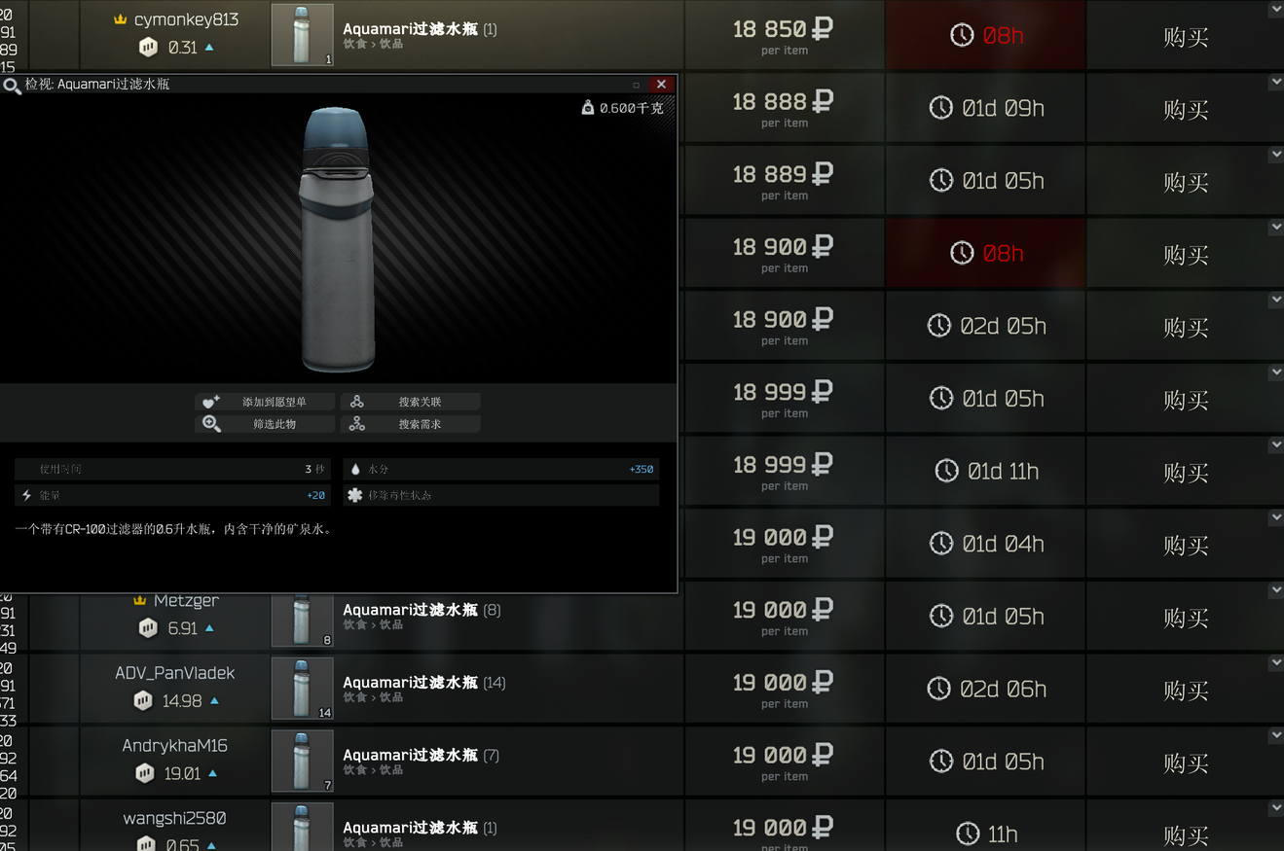The image size is (1284, 851).
Task: Expand the offer row priced 18 888
Action: [1275, 83]
